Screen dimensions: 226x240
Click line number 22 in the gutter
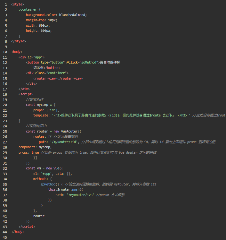pos(4,115)
